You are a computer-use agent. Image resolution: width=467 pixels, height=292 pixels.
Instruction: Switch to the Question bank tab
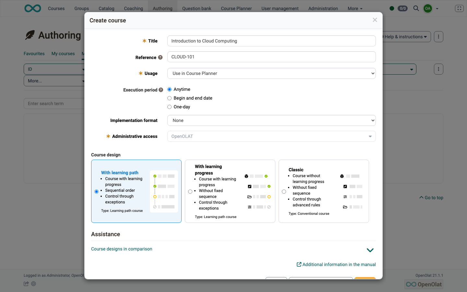(197, 8)
